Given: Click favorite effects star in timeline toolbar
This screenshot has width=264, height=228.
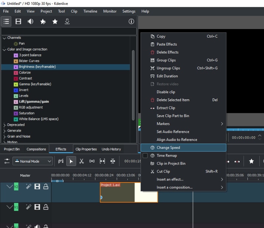Looking at the screenshot, I should [x=251, y=161].
